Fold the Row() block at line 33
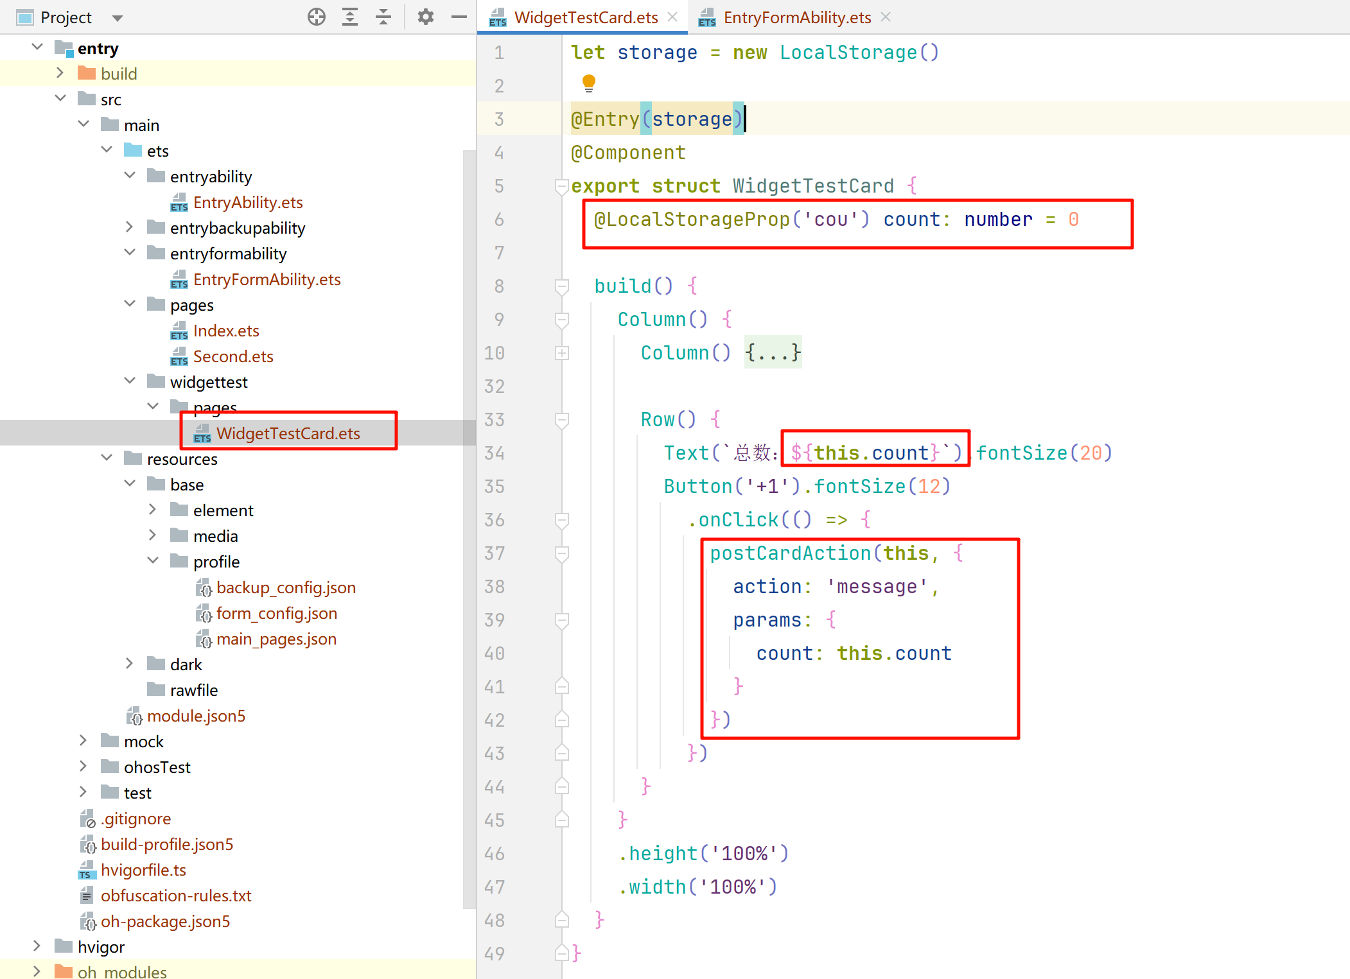 coord(562,420)
